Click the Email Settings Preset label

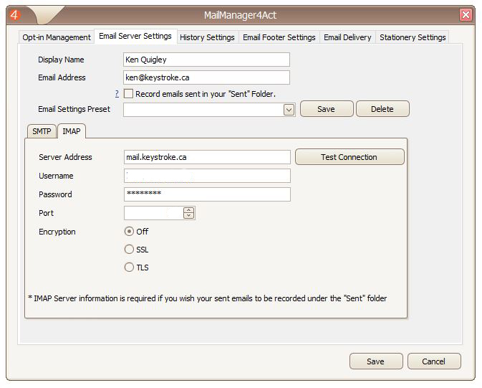(x=74, y=109)
